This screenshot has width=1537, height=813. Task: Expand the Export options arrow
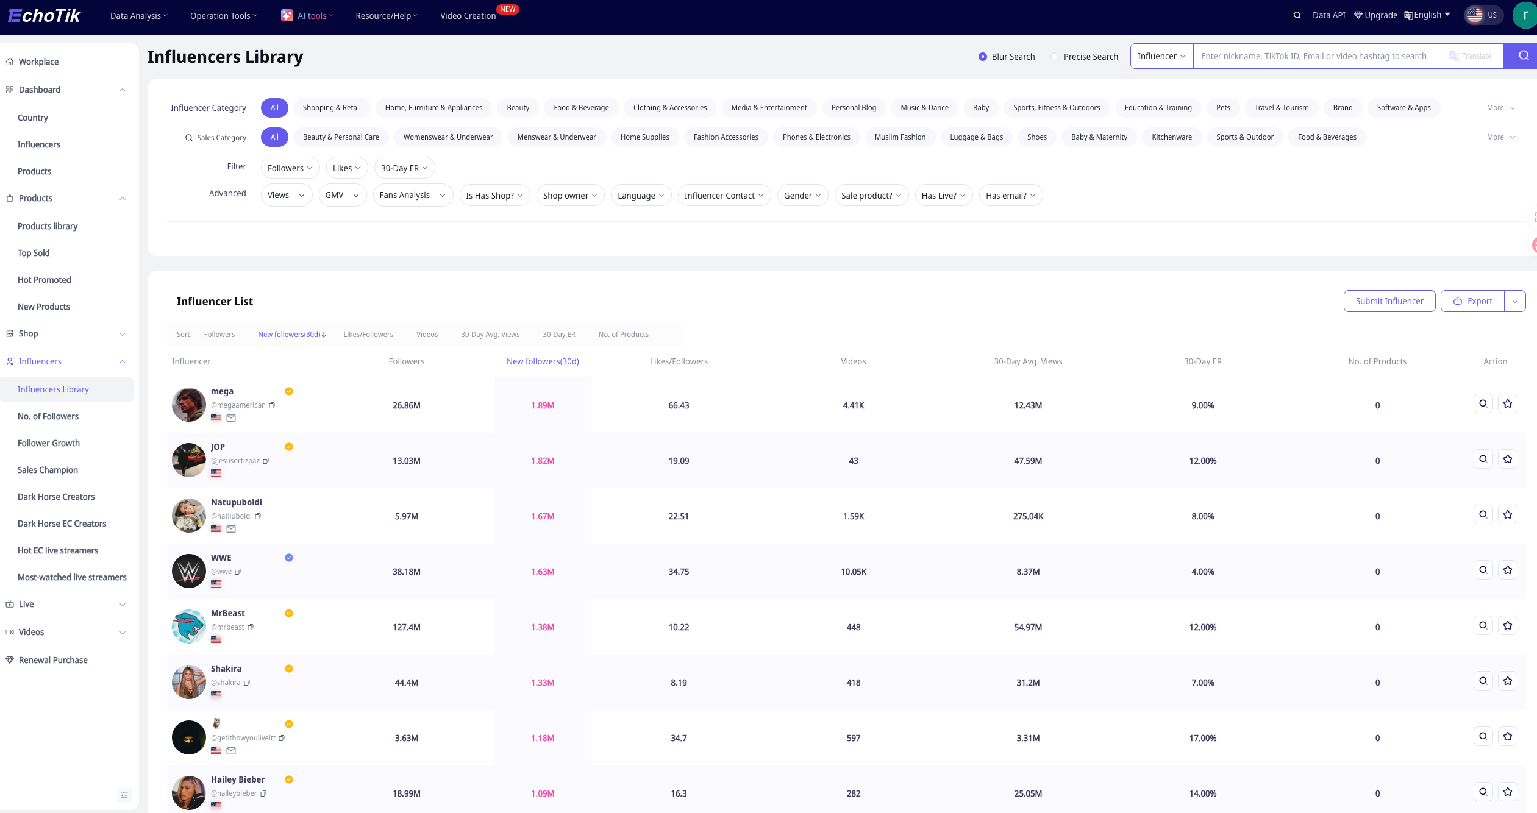pos(1515,301)
